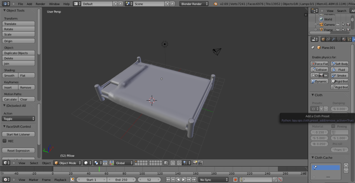Open the viewport shading sphere dropdown
The width and height of the screenshot is (355, 183).
(x=88, y=163)
